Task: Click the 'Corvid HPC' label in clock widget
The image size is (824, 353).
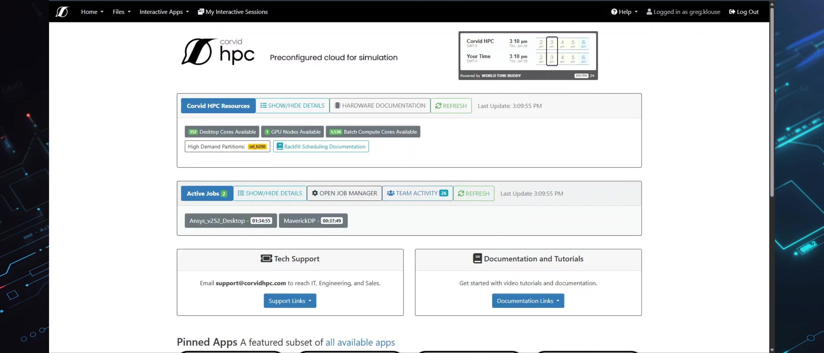Action: [x=480, y=41]
